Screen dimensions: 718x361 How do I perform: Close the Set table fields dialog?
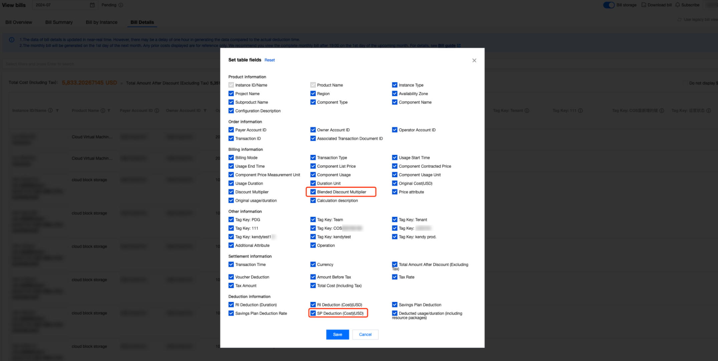tap(474, 60)
